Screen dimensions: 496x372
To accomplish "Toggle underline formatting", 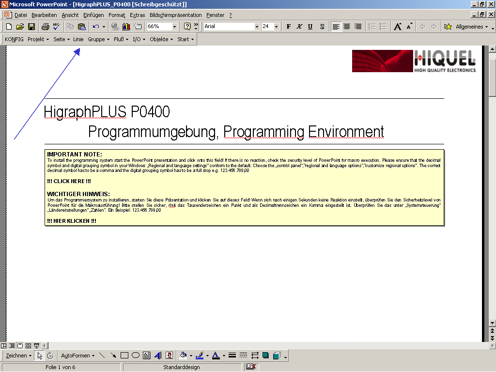I will click(310, 27).
